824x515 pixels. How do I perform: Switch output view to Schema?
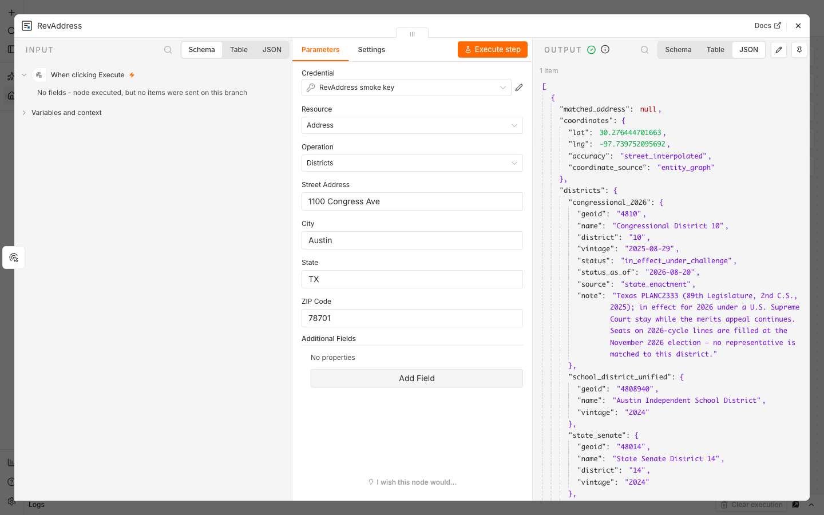click(x=678, y=50)
